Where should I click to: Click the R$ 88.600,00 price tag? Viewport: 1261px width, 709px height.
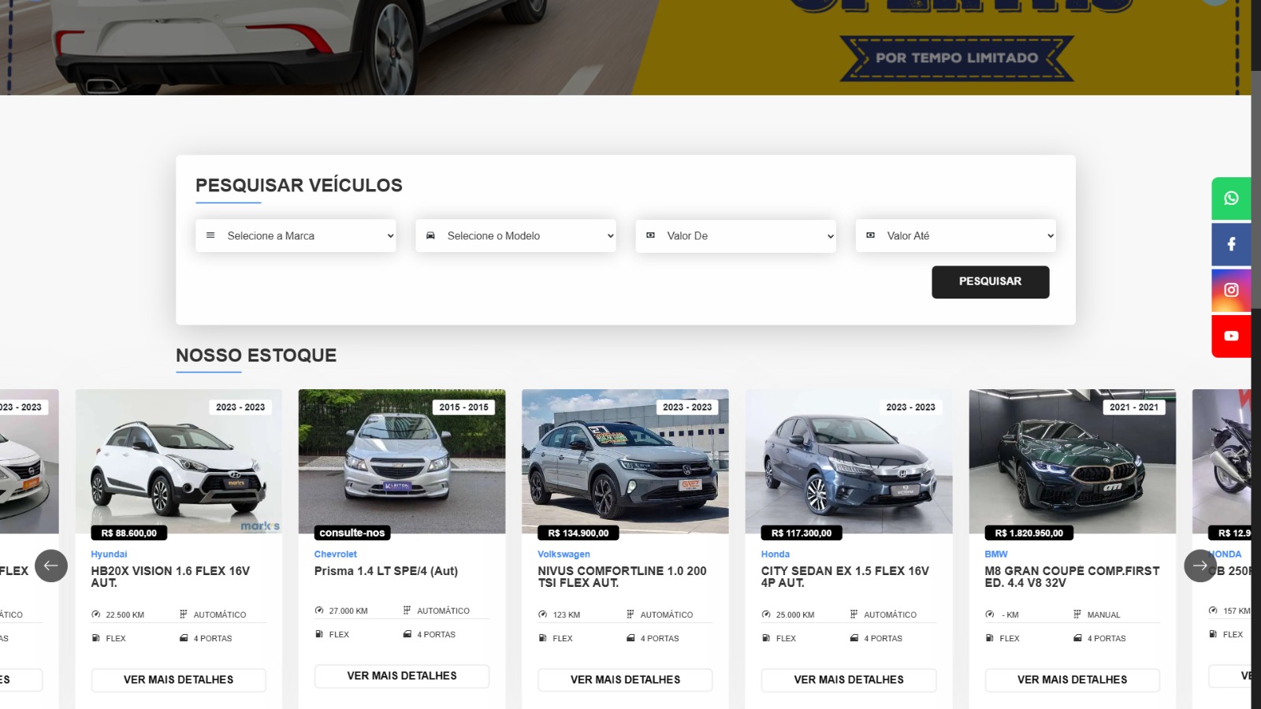(129, 533)
